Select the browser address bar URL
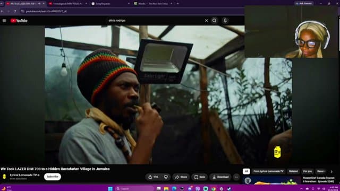340x191 pixels. click(x=46, y=11)
